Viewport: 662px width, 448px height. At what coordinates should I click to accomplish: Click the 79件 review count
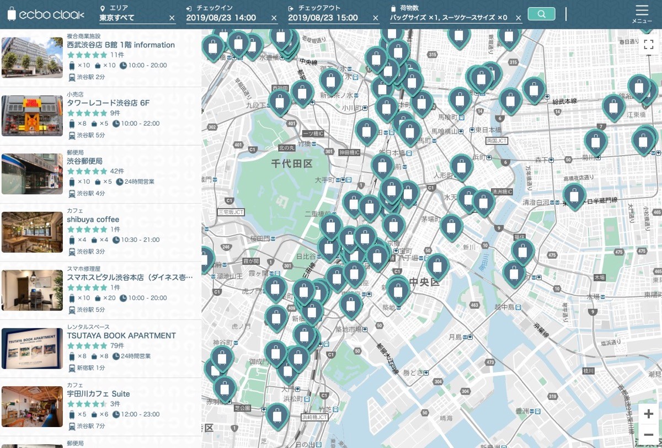(x=117, y=346)
